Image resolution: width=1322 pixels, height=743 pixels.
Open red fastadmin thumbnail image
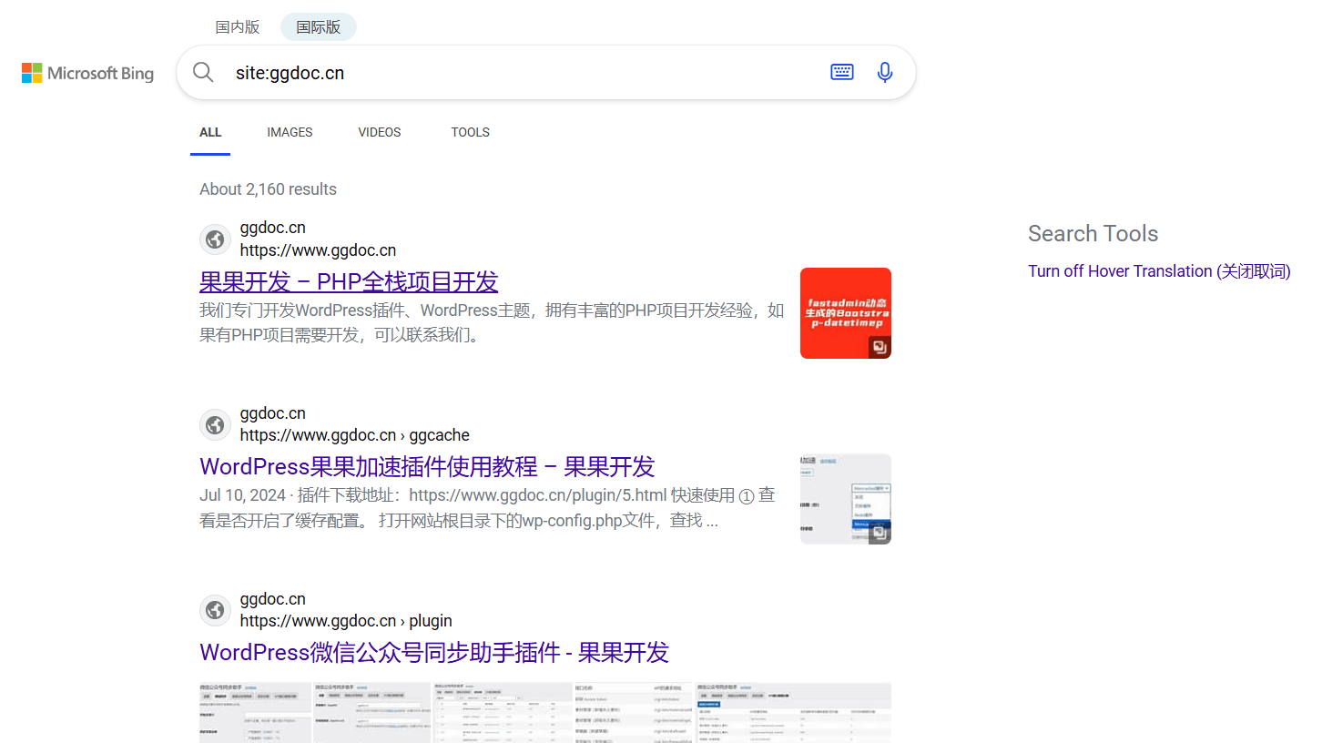coord(846,313)
